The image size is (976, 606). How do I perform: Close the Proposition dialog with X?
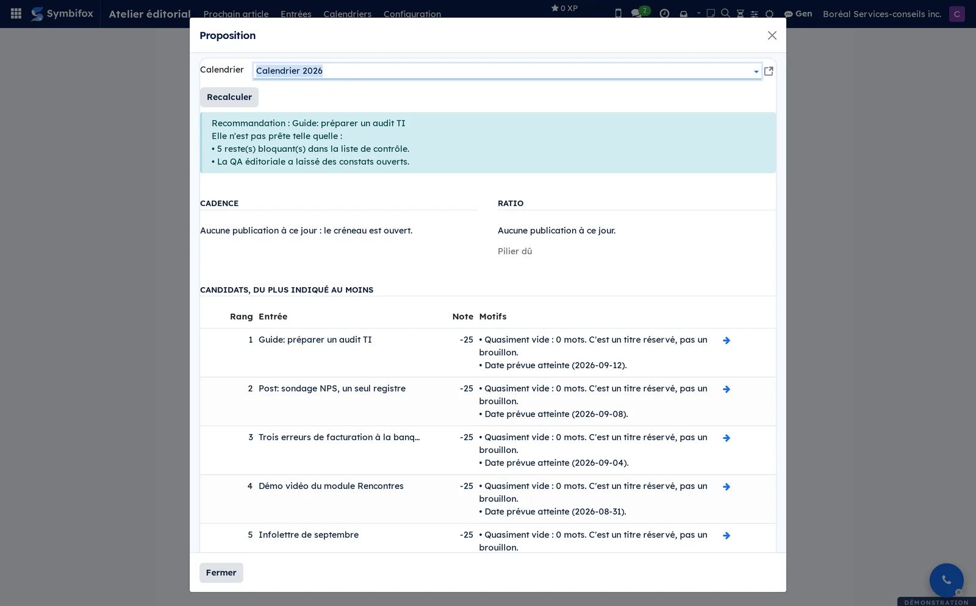tap(772, 35)
